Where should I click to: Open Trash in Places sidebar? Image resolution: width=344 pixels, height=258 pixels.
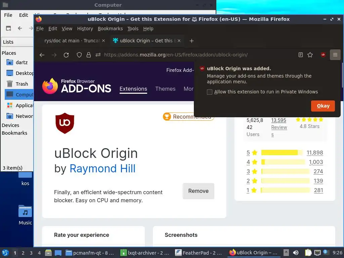click(x=17, y=84)
